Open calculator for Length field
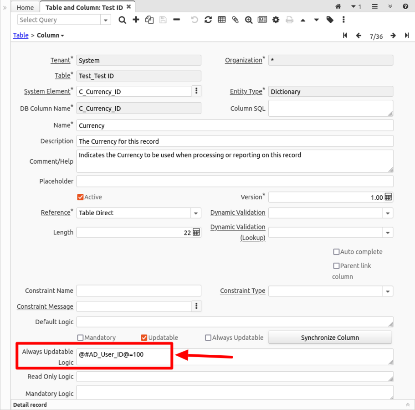This screenshot has width=415, height=410. [x=196, y=232]
